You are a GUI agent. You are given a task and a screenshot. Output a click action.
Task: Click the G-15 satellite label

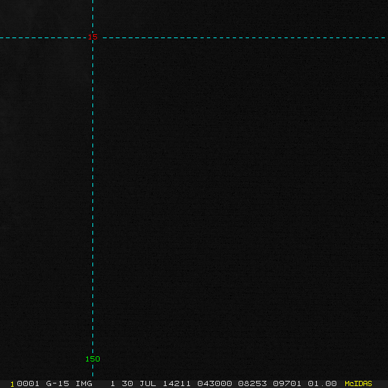[58, 383]
